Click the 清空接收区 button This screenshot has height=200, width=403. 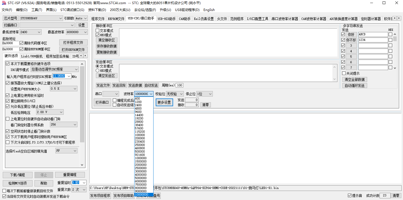(x=107, y=40)
